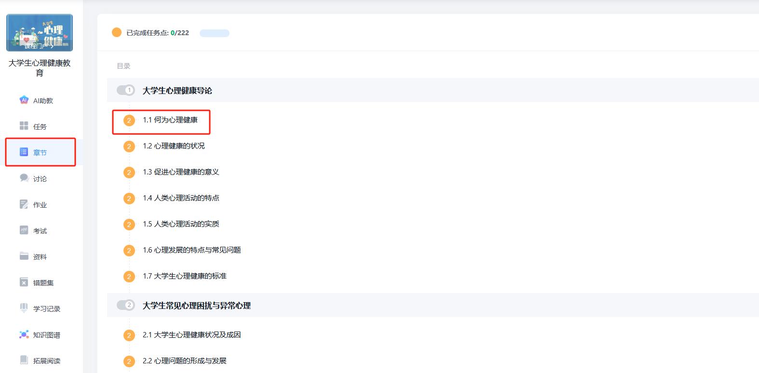Select the 章节 list icon

(x=24, y=152)
